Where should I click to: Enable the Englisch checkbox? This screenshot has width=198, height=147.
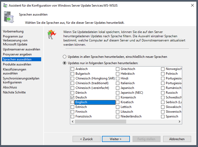(73, 102)
